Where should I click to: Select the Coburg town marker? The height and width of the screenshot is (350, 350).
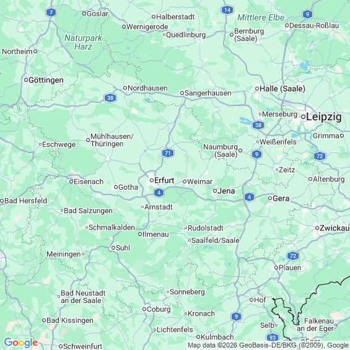pyautogui.click(x=144, y=309)
